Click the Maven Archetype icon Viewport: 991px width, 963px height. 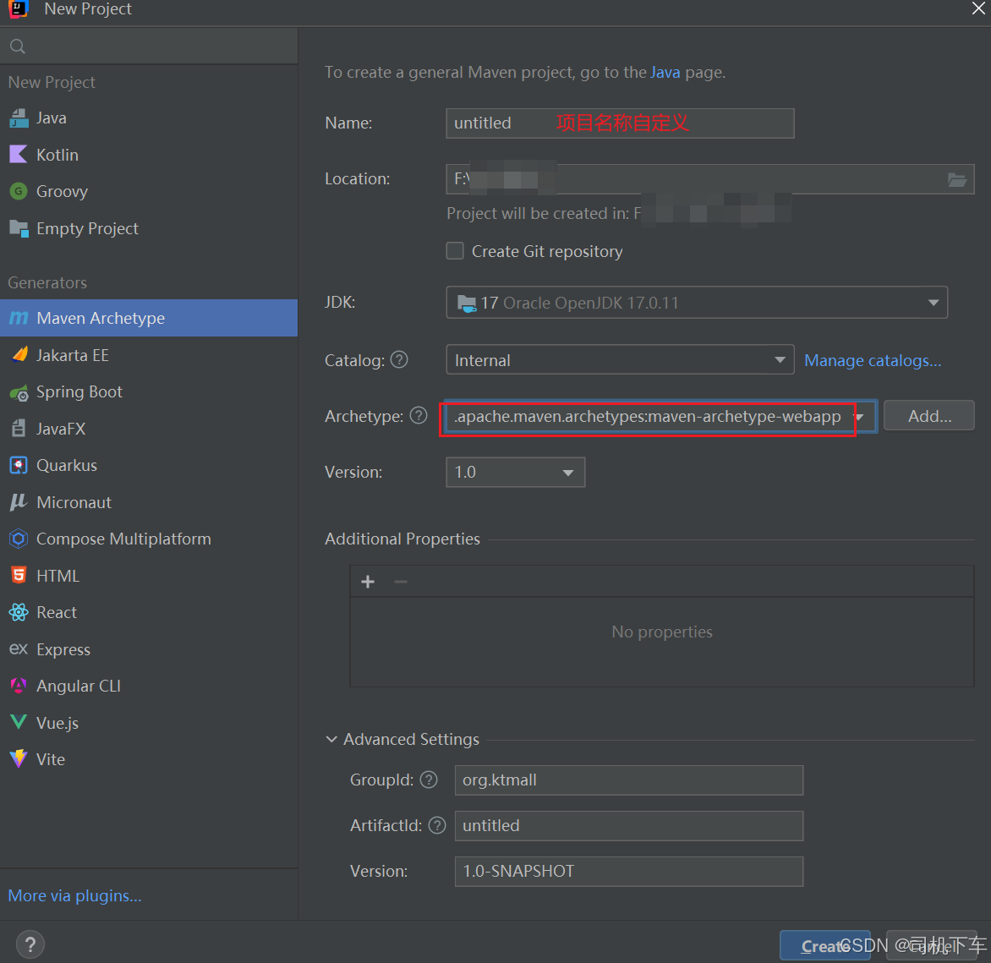19,318
